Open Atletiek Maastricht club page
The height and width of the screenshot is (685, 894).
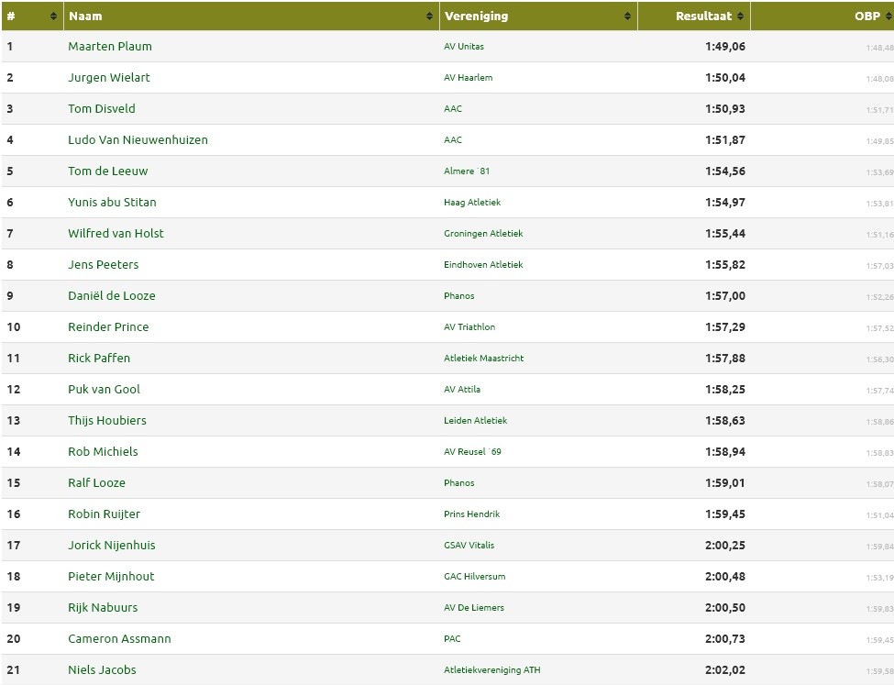(483, 359)
